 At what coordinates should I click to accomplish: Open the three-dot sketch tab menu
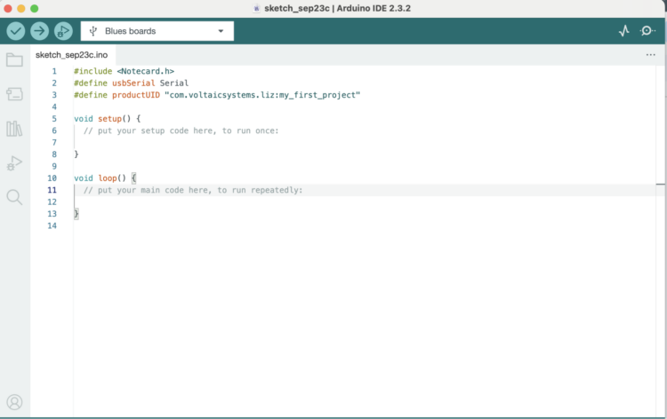(650, 55)
